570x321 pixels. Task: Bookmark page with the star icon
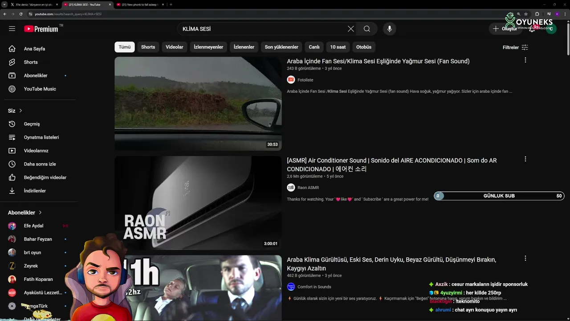click(x=526, y=14)
